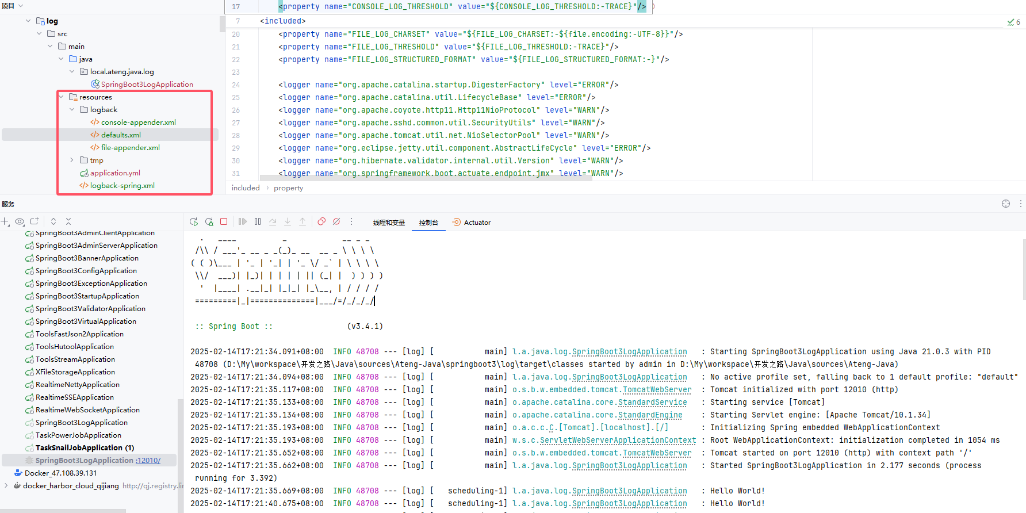Switch to the 线程和变量 tab
The width and height of the screenshot is (1026, 513).
389,223
